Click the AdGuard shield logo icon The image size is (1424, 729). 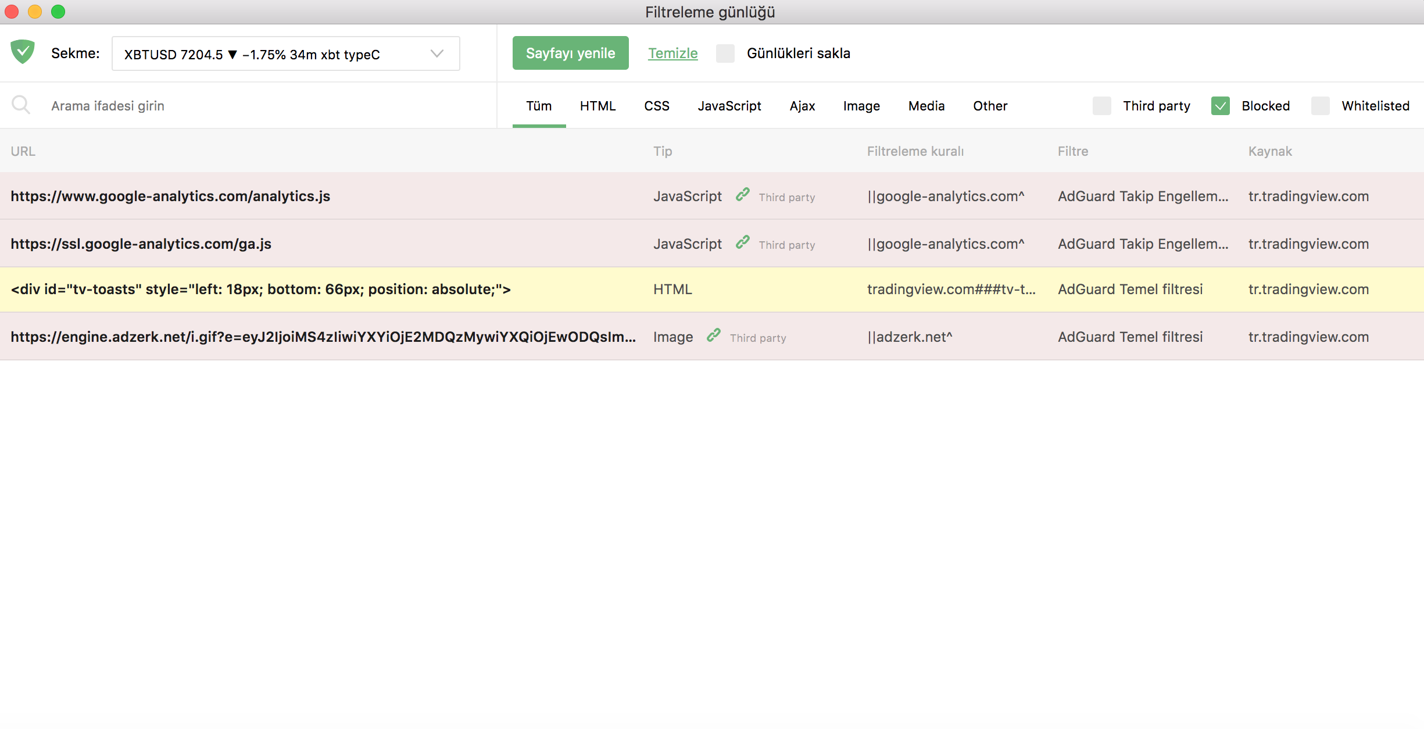click(x=23, y=52)
